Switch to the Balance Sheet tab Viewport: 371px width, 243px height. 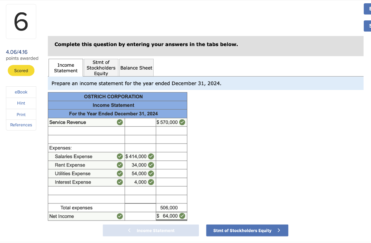[x=136, y=67]
